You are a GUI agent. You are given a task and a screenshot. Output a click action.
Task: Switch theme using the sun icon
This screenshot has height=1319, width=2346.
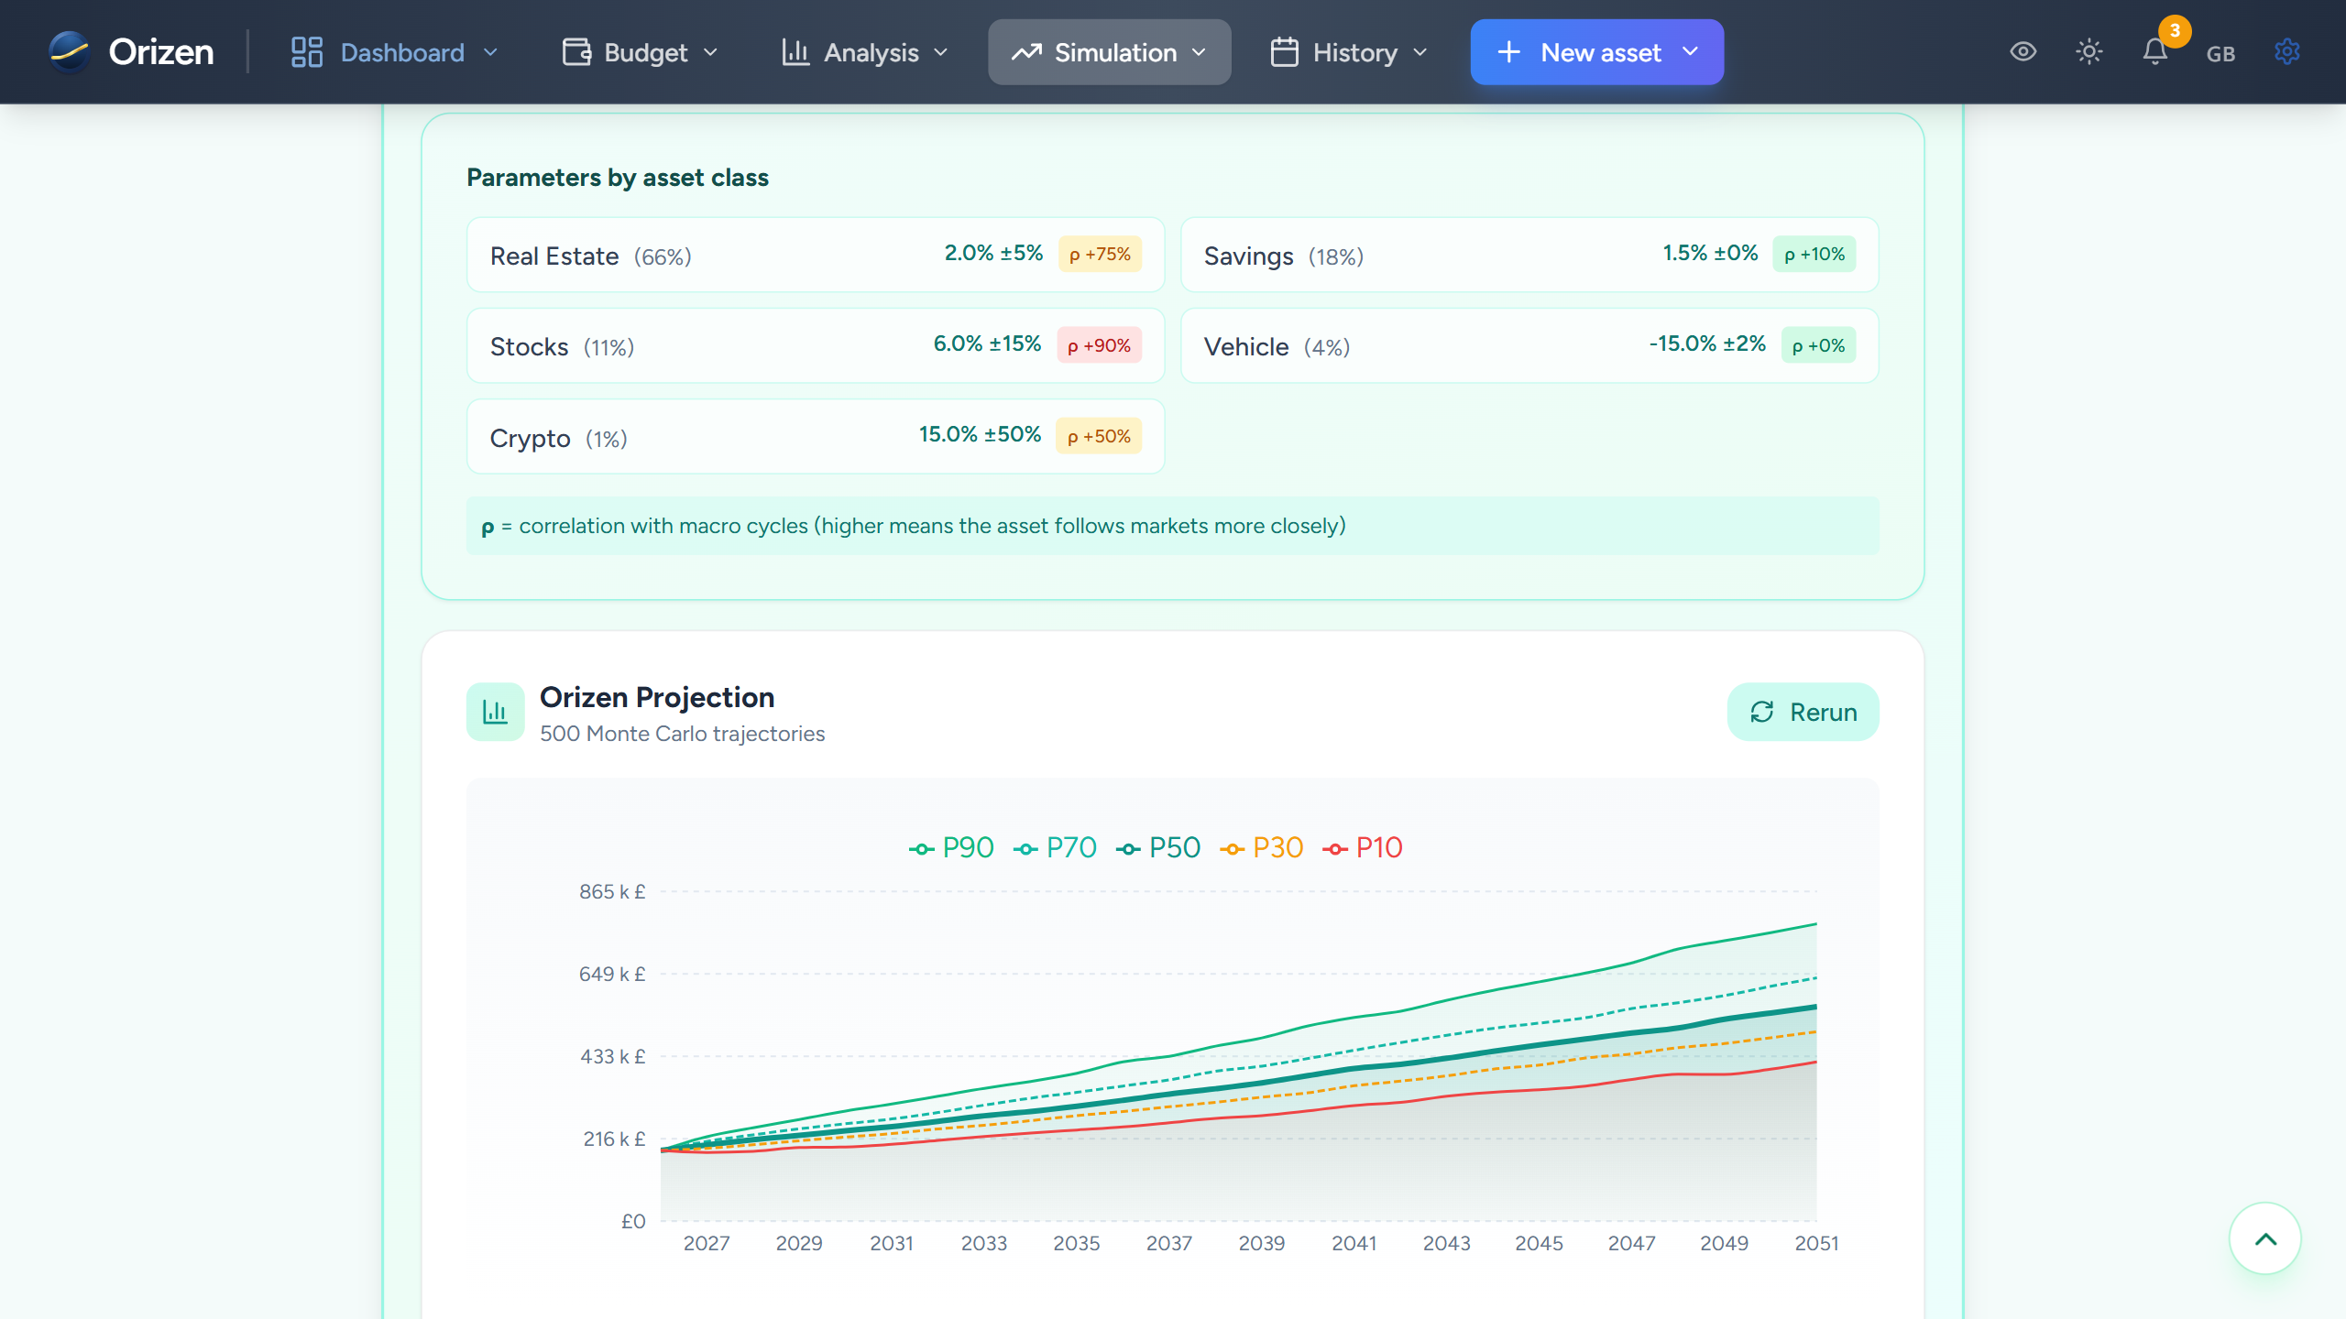tap(2089, 52)
